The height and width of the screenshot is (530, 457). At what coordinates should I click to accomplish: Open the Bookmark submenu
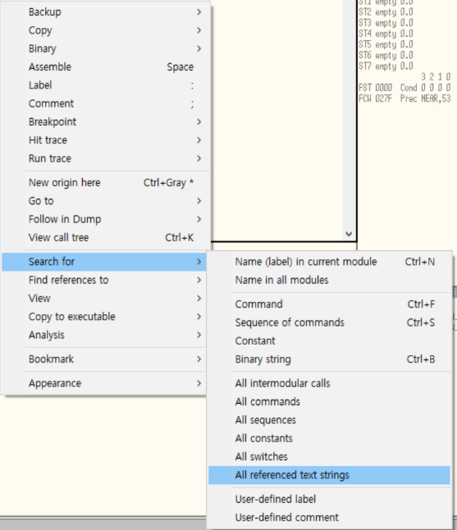click(x=104, y=359)
